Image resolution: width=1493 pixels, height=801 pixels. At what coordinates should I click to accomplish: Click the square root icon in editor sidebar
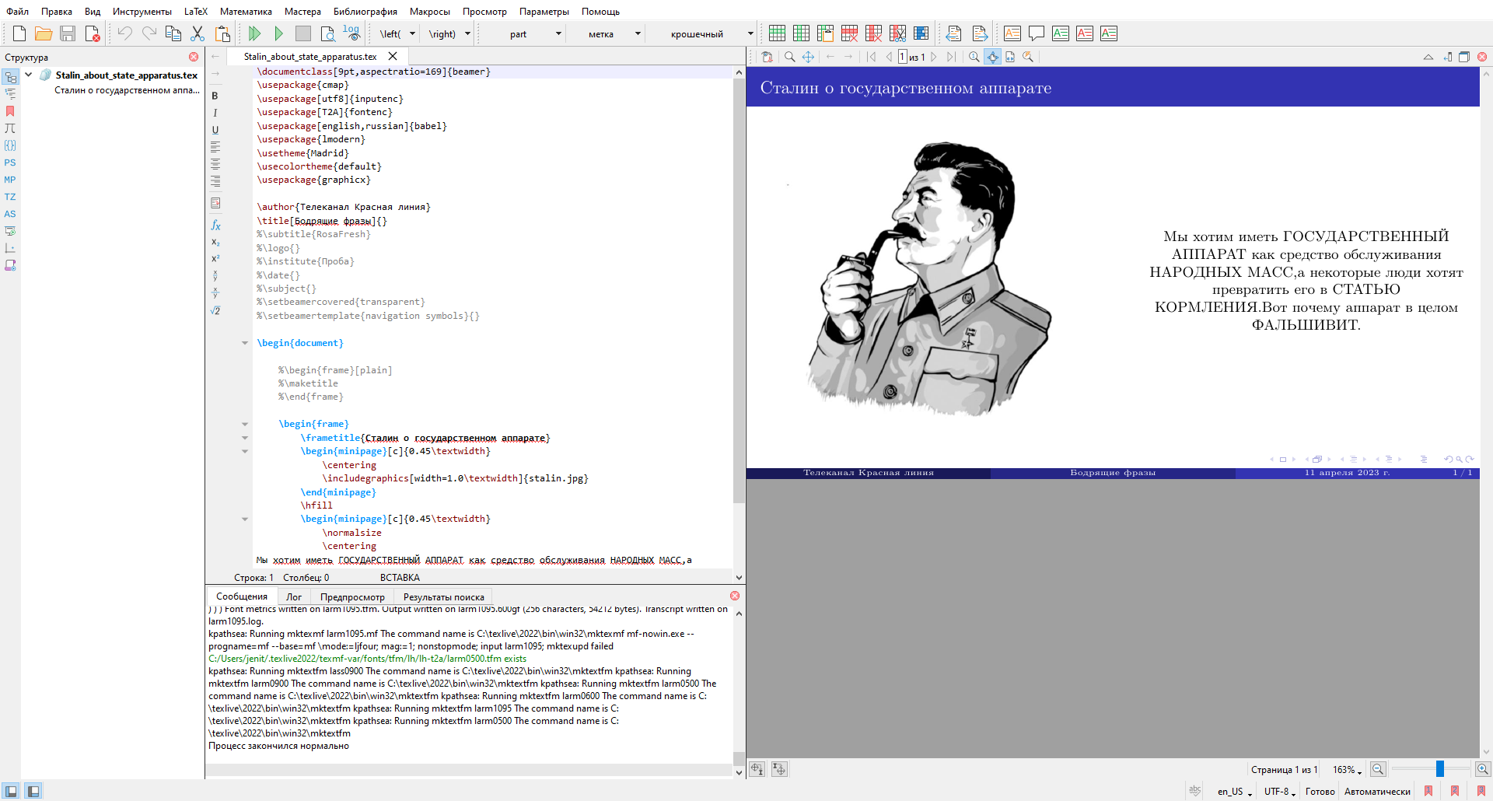click(215, 310)
